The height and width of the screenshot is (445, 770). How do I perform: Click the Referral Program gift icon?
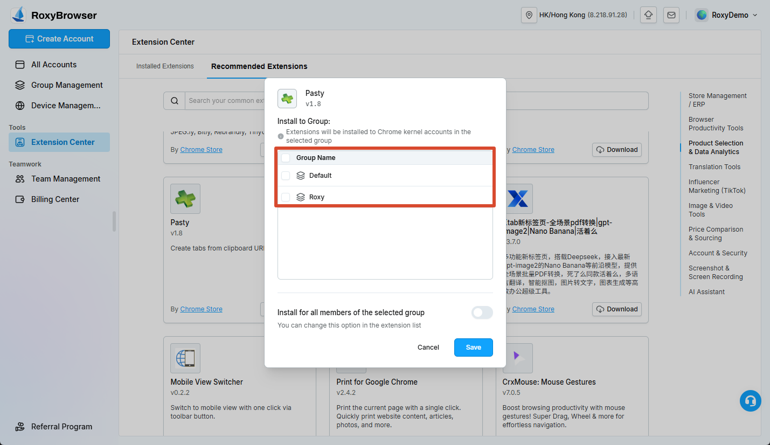20,427
